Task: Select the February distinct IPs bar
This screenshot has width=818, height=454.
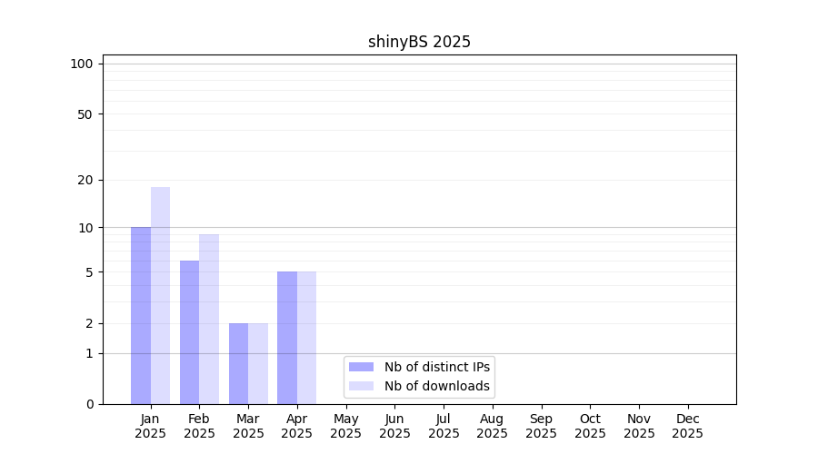Action: (189, 332)
